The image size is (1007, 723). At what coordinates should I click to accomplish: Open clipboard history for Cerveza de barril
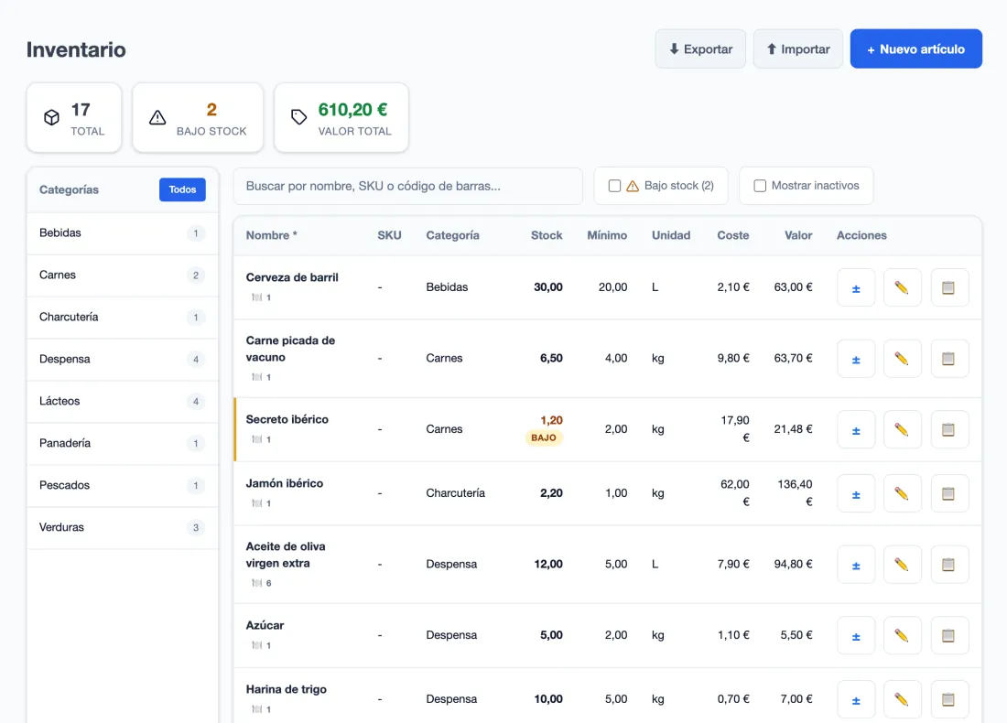[948, 287]
